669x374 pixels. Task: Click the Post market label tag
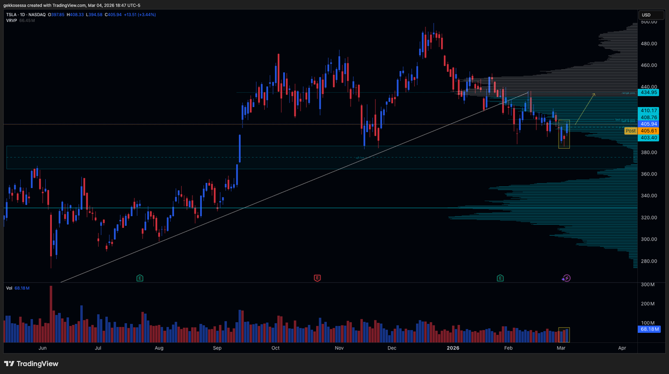(631, 130)
